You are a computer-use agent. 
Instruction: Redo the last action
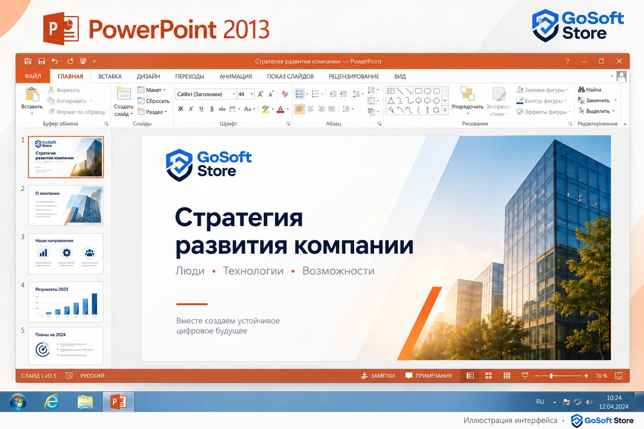tap(70, 61)
